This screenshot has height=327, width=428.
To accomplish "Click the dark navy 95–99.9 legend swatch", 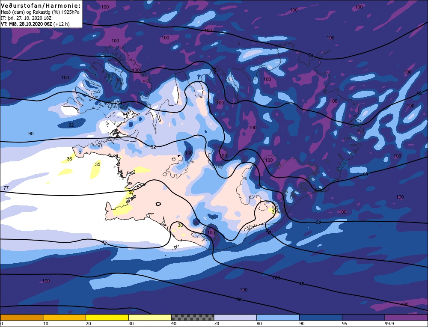I will point(363,318).
